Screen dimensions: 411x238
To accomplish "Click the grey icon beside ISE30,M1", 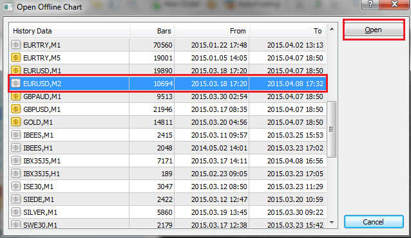I will (15, 186).
